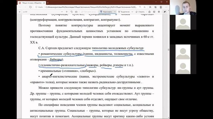Open a new browser tab
Image resolution: width=213 pixels, height=119 pixels.
pos(48,3)
